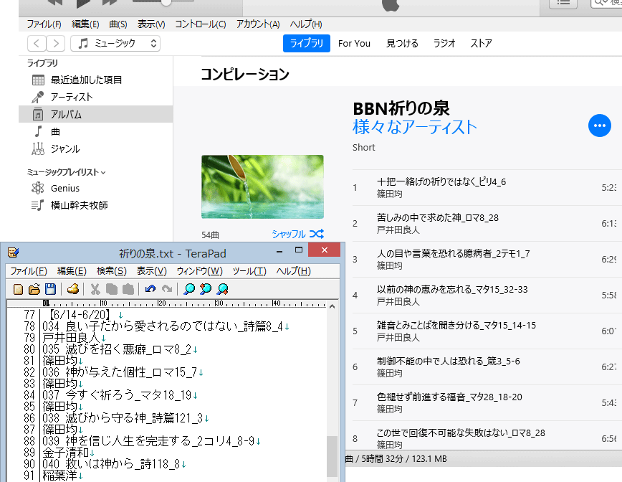Click the iTunes forward navigation arrow
Image resolution: width=622 pixels, height=482 pixels.
(56, 43)
